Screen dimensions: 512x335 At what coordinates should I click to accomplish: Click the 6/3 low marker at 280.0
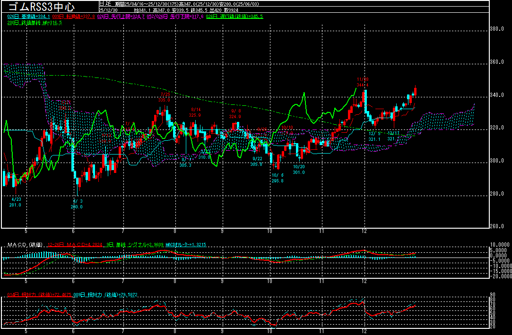click(77, 204)
